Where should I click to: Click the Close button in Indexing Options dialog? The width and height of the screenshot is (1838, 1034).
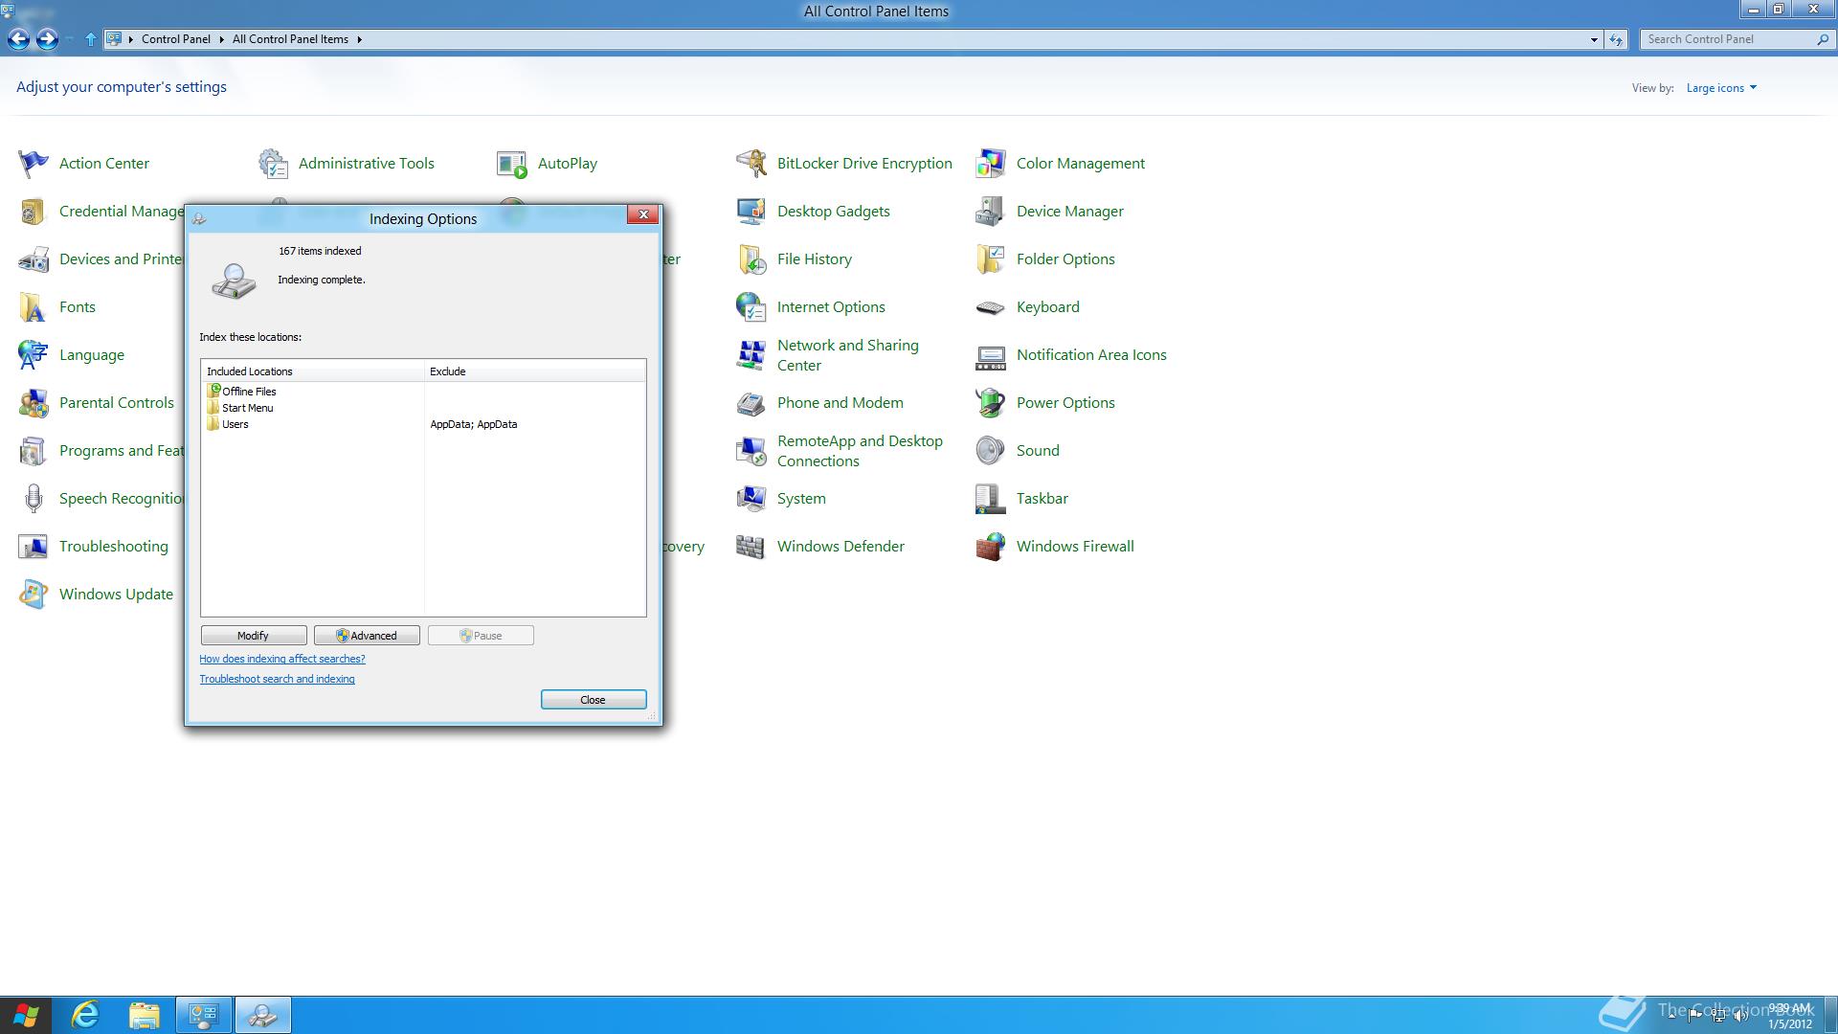tap(594, 700)
